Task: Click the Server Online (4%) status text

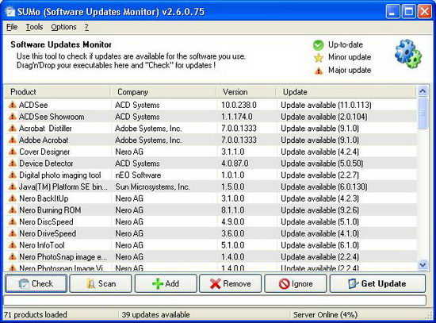Action: click(x=325, y=314)
